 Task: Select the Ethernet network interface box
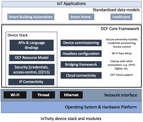coord(71,95)
